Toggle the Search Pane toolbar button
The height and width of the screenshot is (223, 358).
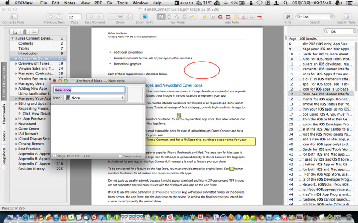click(x=346, y=17)
